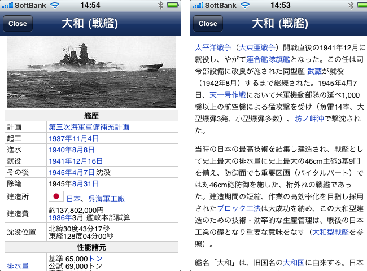Open 1945年4月7日 date link
Viewport: 367px width, 271px height.
tap(72, 172)
